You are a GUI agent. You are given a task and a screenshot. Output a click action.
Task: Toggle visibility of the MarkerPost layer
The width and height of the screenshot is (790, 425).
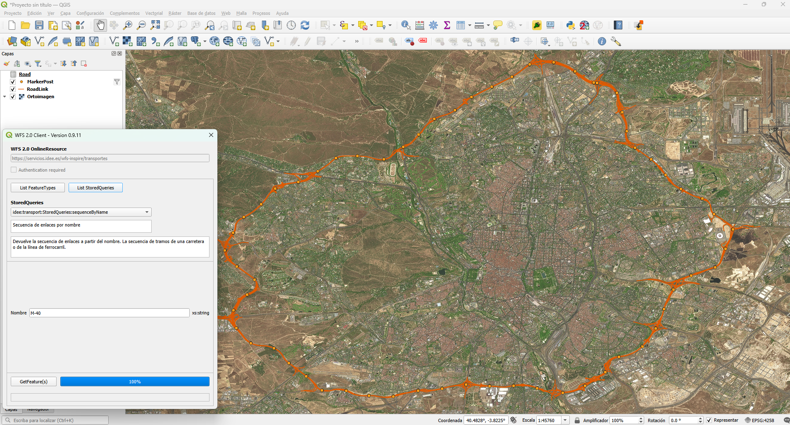click(13, 82)
